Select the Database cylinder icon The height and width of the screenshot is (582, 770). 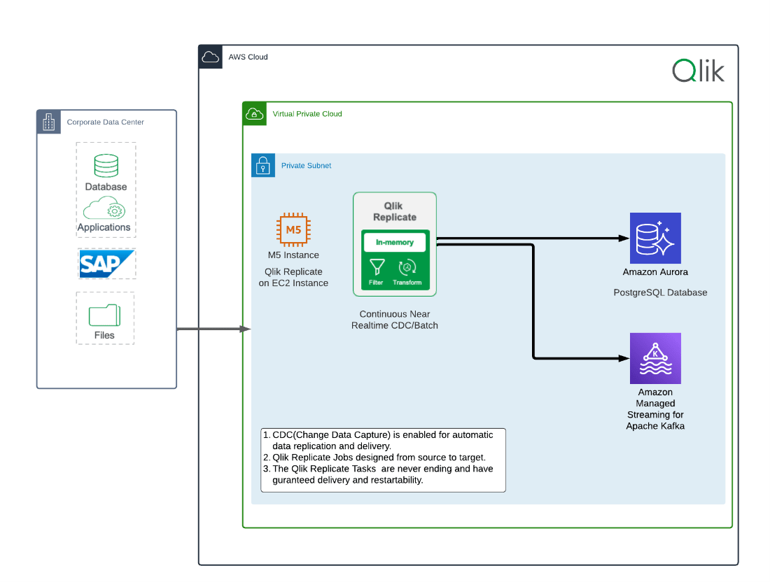[x=105, y=167]
